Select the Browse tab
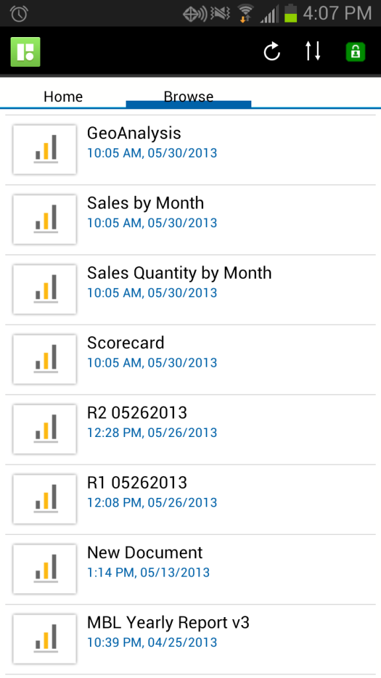The width and height of the screenshot is (381, 678). [189, 97]
